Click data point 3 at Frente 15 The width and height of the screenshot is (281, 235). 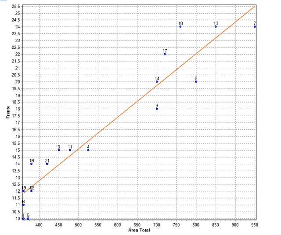click(59, 150)
